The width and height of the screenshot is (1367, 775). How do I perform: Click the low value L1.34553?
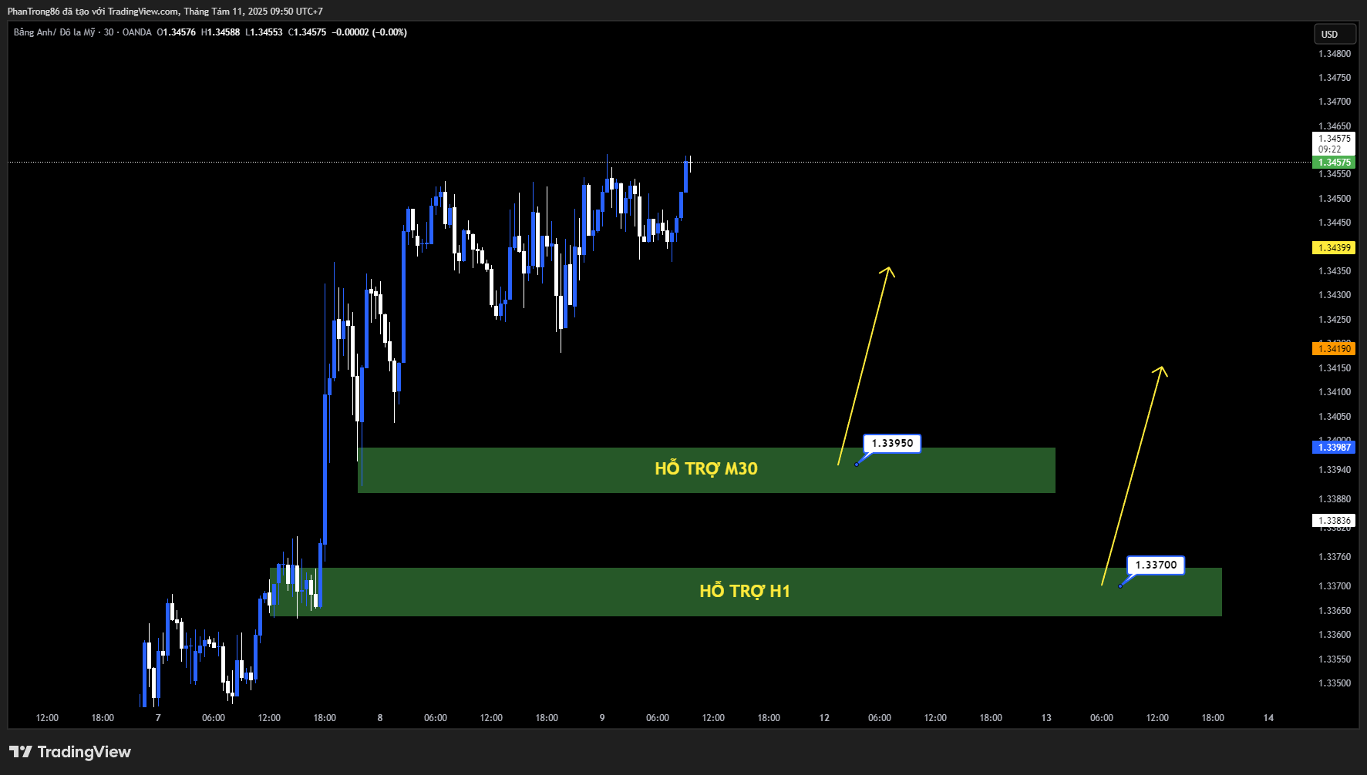(x=264, y=32)
